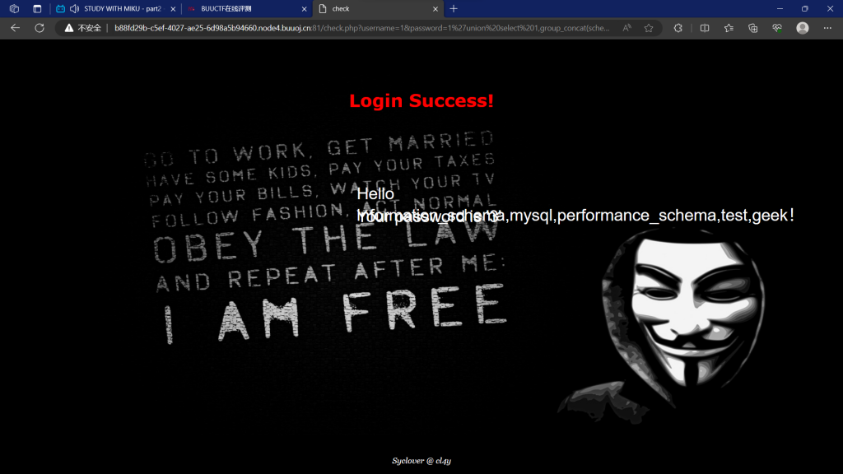The image size is (843, 474).
Task: Open the favorites list icon
Action: (729, 28)
